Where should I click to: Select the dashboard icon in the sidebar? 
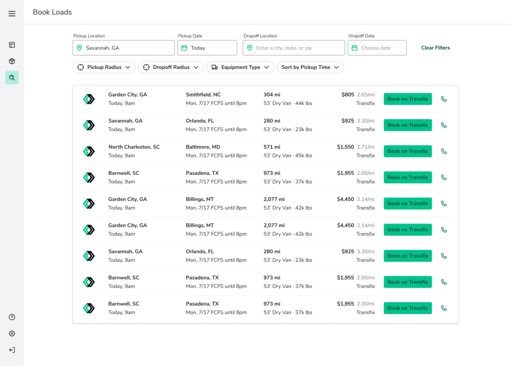tap(12, 45)
